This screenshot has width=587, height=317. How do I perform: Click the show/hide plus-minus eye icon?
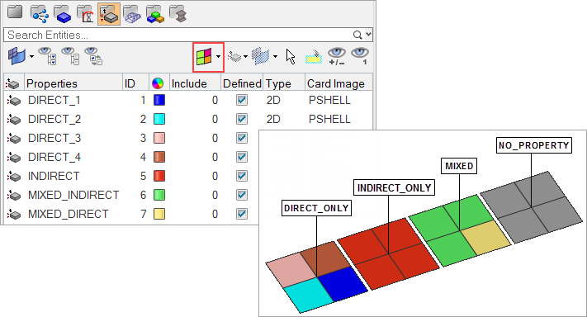(337, 56)
